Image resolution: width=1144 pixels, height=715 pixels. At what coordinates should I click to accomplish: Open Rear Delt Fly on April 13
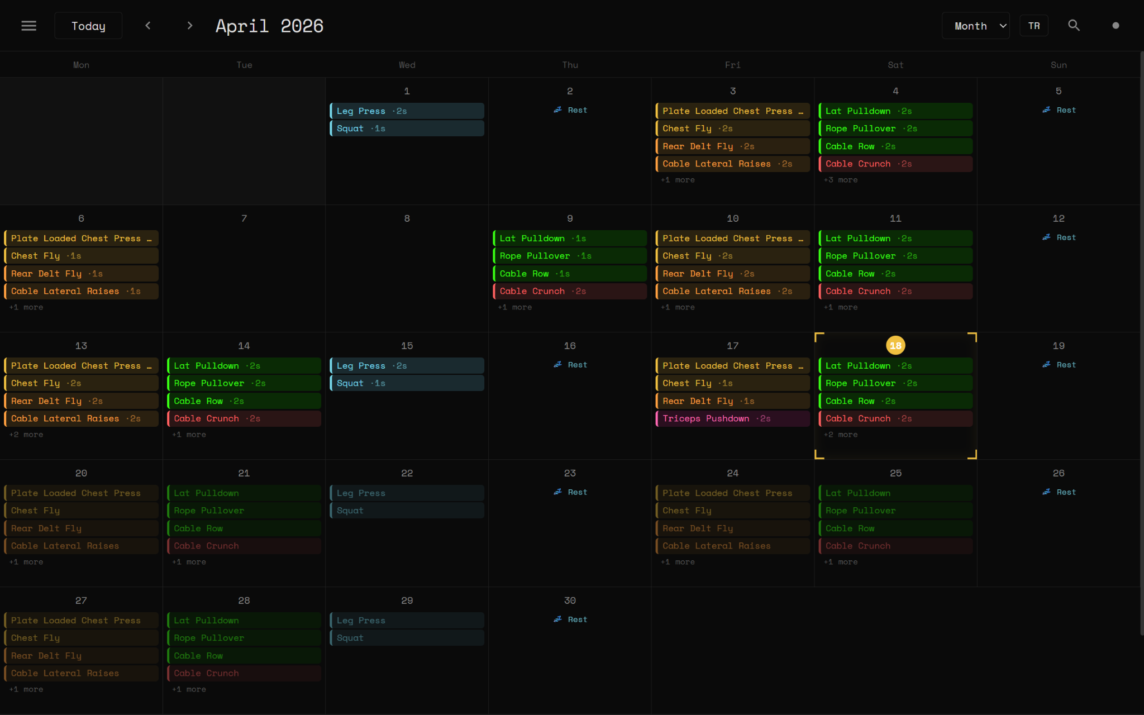81,401
